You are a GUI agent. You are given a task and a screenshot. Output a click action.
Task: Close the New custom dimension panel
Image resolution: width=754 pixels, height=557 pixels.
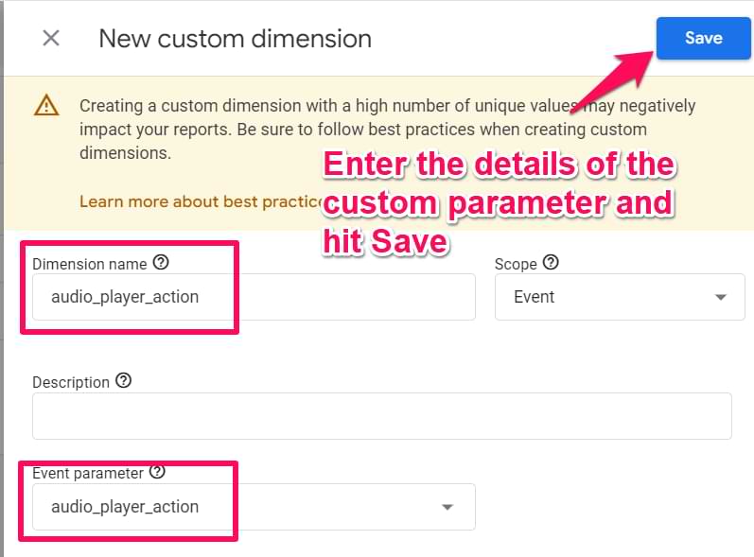51,38
